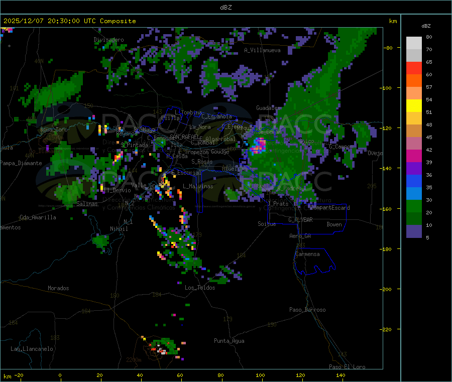Click the timestamp 2025/12/07 20:30:00 UTC Composite
This screenshot has height=382, width=452.
pos(69,21)
